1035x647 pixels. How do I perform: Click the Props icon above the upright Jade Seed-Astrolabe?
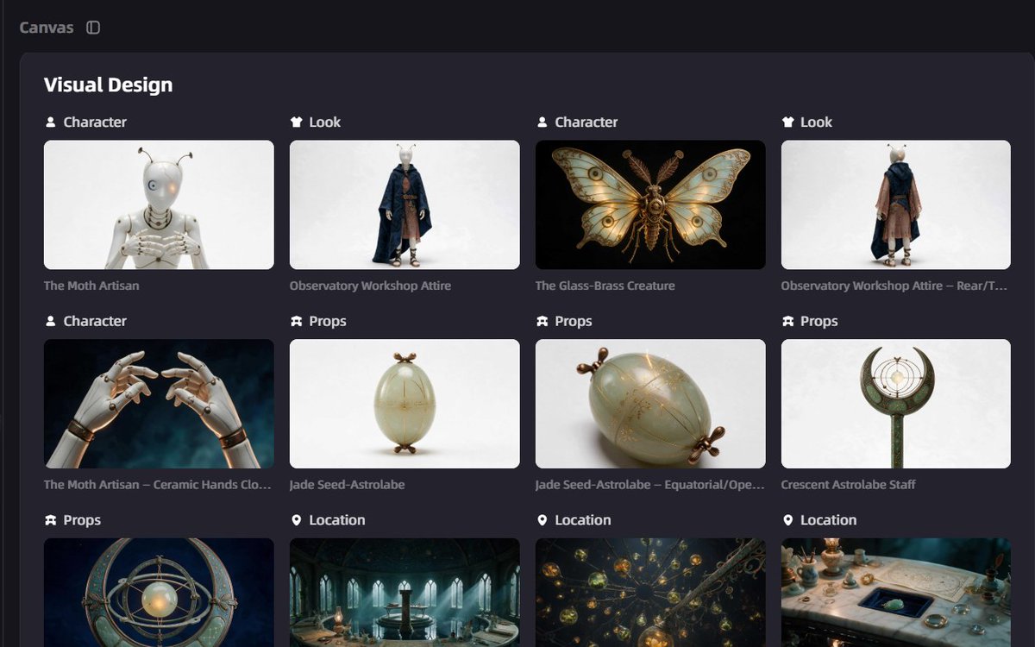(x=296, y=321)
